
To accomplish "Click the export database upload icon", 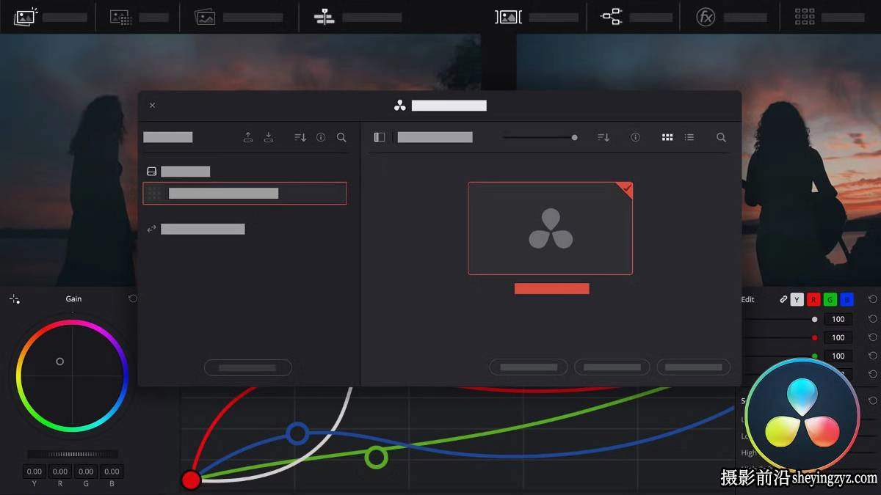I will coord(248,137).
